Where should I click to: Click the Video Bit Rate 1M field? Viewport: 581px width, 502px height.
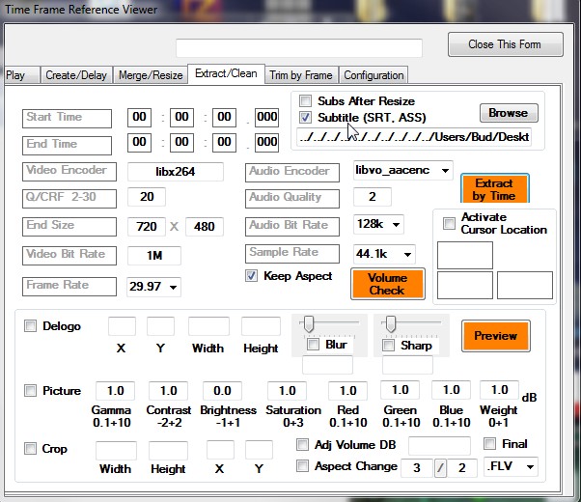154,256
